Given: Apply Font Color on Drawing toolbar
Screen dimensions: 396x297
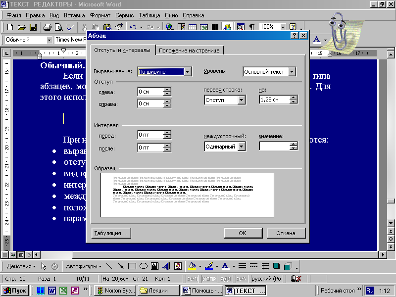Looking at the screenshot, I should point(225,266).
